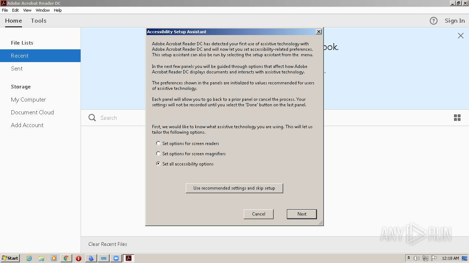
Task: Minimize the Acrobat Reader window
Action: click(x=453, y=3)
